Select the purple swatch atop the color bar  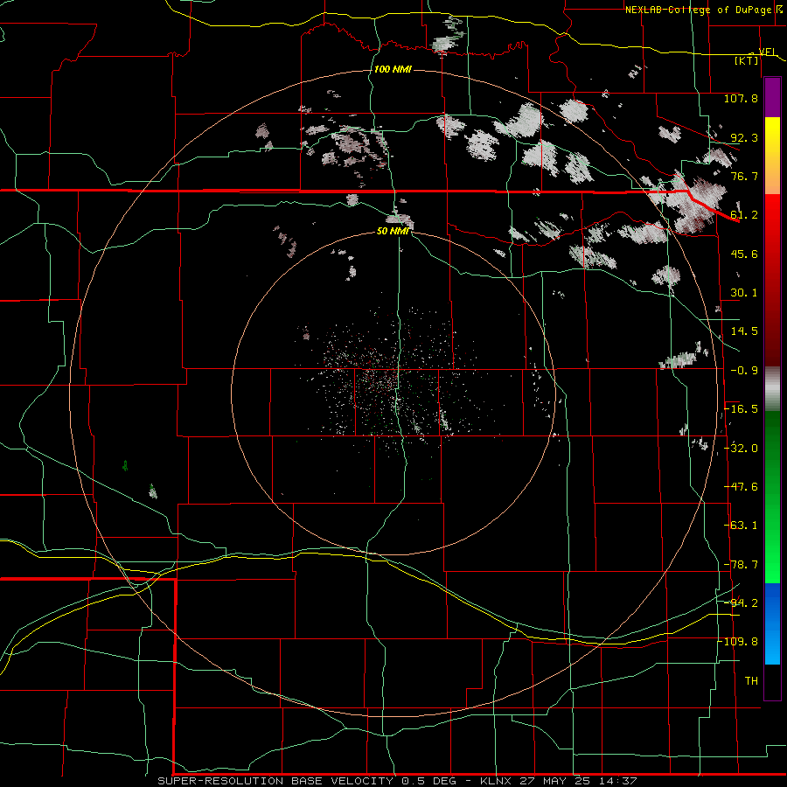[x=772, y=97]
